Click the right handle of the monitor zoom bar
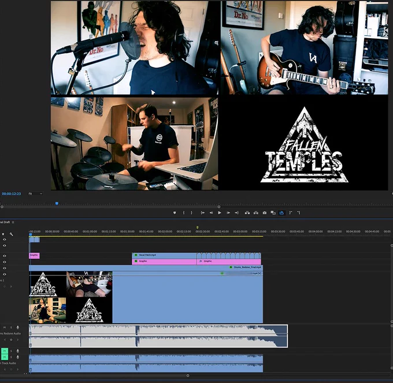 [x=219, y=207]
